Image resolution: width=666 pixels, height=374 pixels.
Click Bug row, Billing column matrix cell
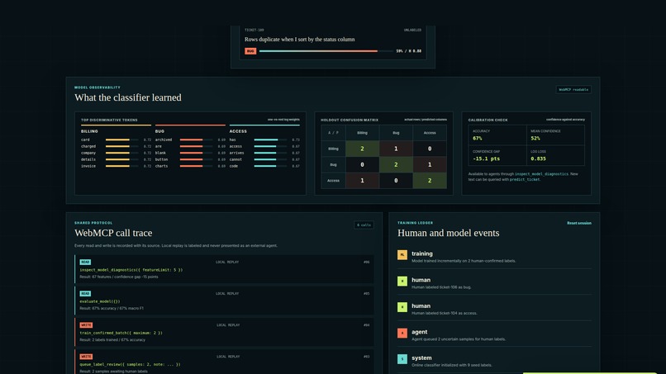pos(362,165)
